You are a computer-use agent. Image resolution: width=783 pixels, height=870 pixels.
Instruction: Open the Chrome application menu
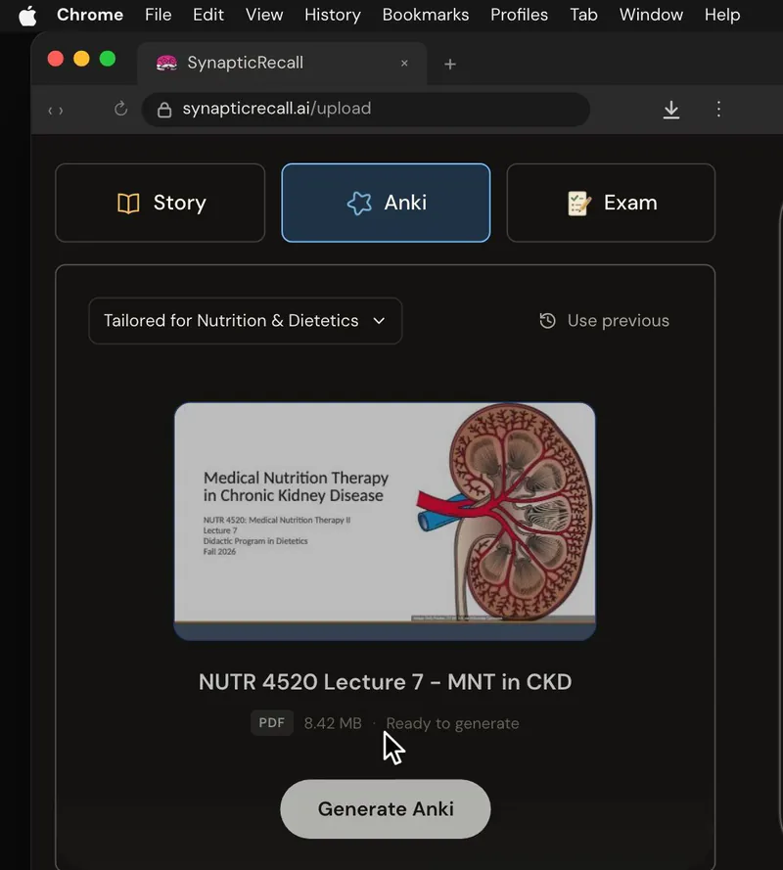(90, 15)
